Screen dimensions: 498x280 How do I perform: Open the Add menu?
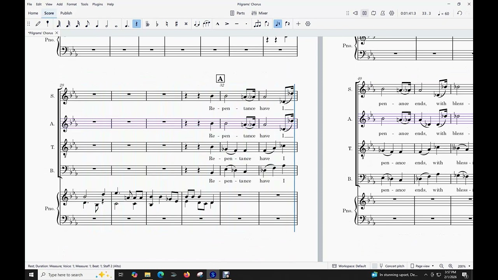coord(60,4)
